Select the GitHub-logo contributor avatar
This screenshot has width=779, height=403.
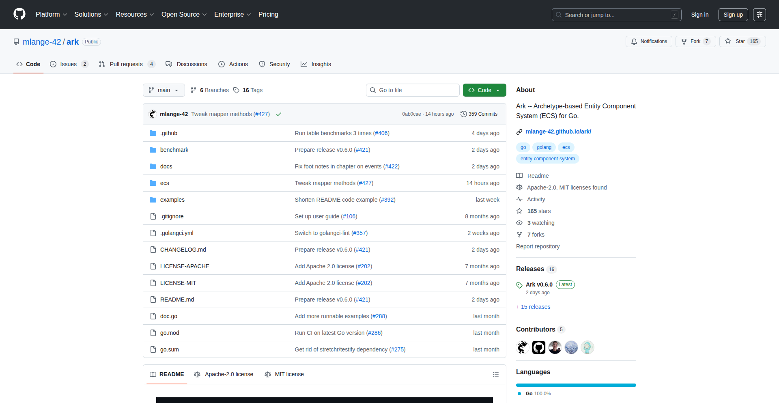pyautogui.click(x=539, y=347)
